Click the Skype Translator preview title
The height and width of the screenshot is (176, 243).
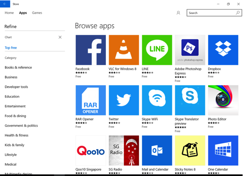coord(187,121)
